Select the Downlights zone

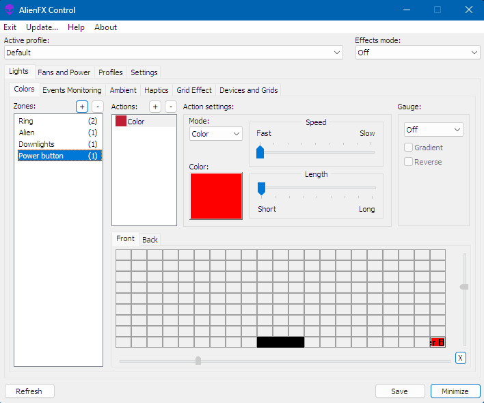[58, 144]
